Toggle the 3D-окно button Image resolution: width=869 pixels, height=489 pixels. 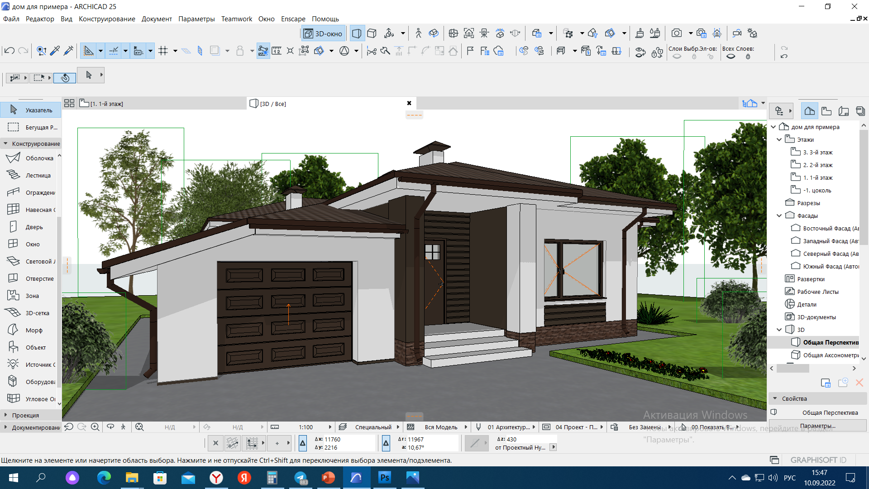tap(323, 34)
